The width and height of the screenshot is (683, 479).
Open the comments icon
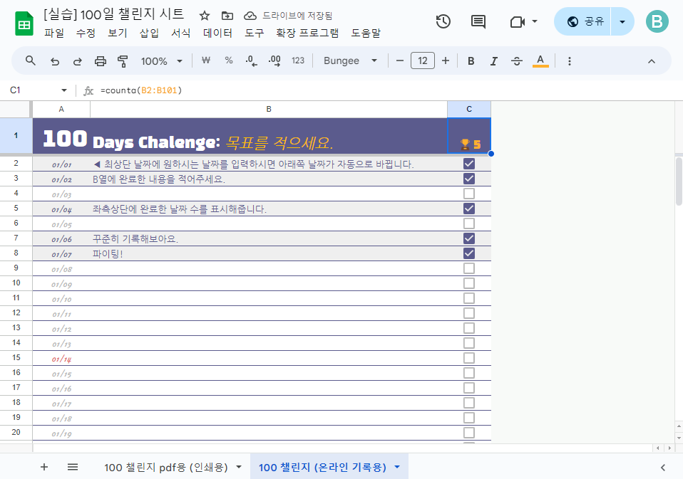coord(478,21)
